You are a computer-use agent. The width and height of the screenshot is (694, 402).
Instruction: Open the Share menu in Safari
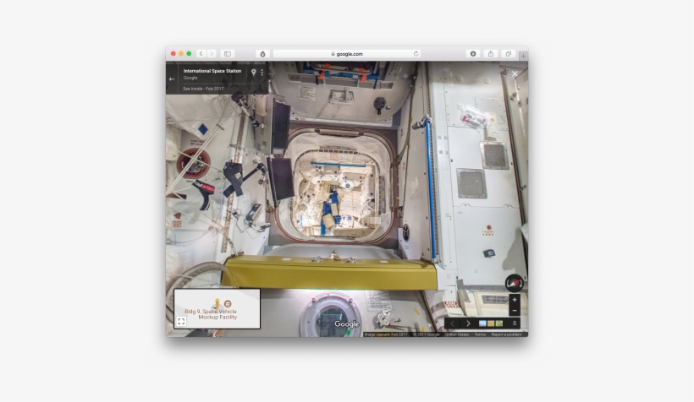coord(491,54)
